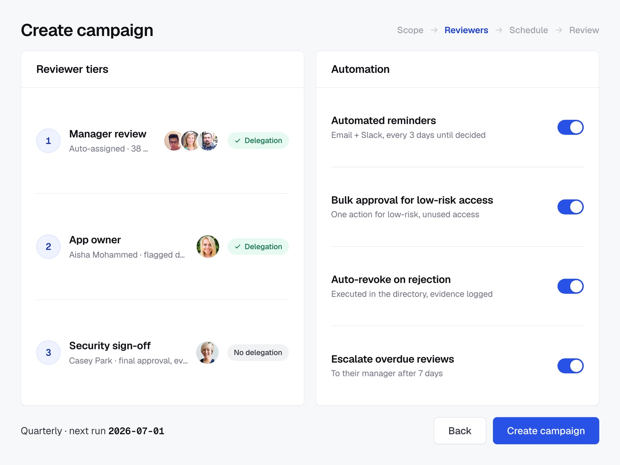Click 'Aisha Mohammed · flagged d...' subtitle
Screen dimensions: 620x465
tap(127, 255)
